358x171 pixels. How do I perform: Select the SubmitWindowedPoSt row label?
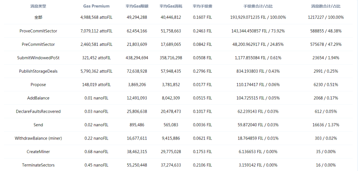38,58
